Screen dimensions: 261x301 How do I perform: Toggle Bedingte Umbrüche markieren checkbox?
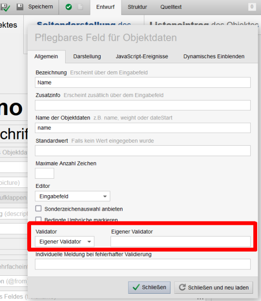38,219
